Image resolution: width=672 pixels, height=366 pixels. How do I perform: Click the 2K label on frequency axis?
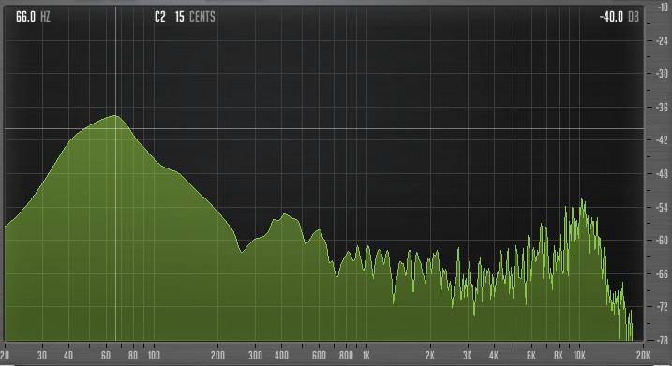430,356
